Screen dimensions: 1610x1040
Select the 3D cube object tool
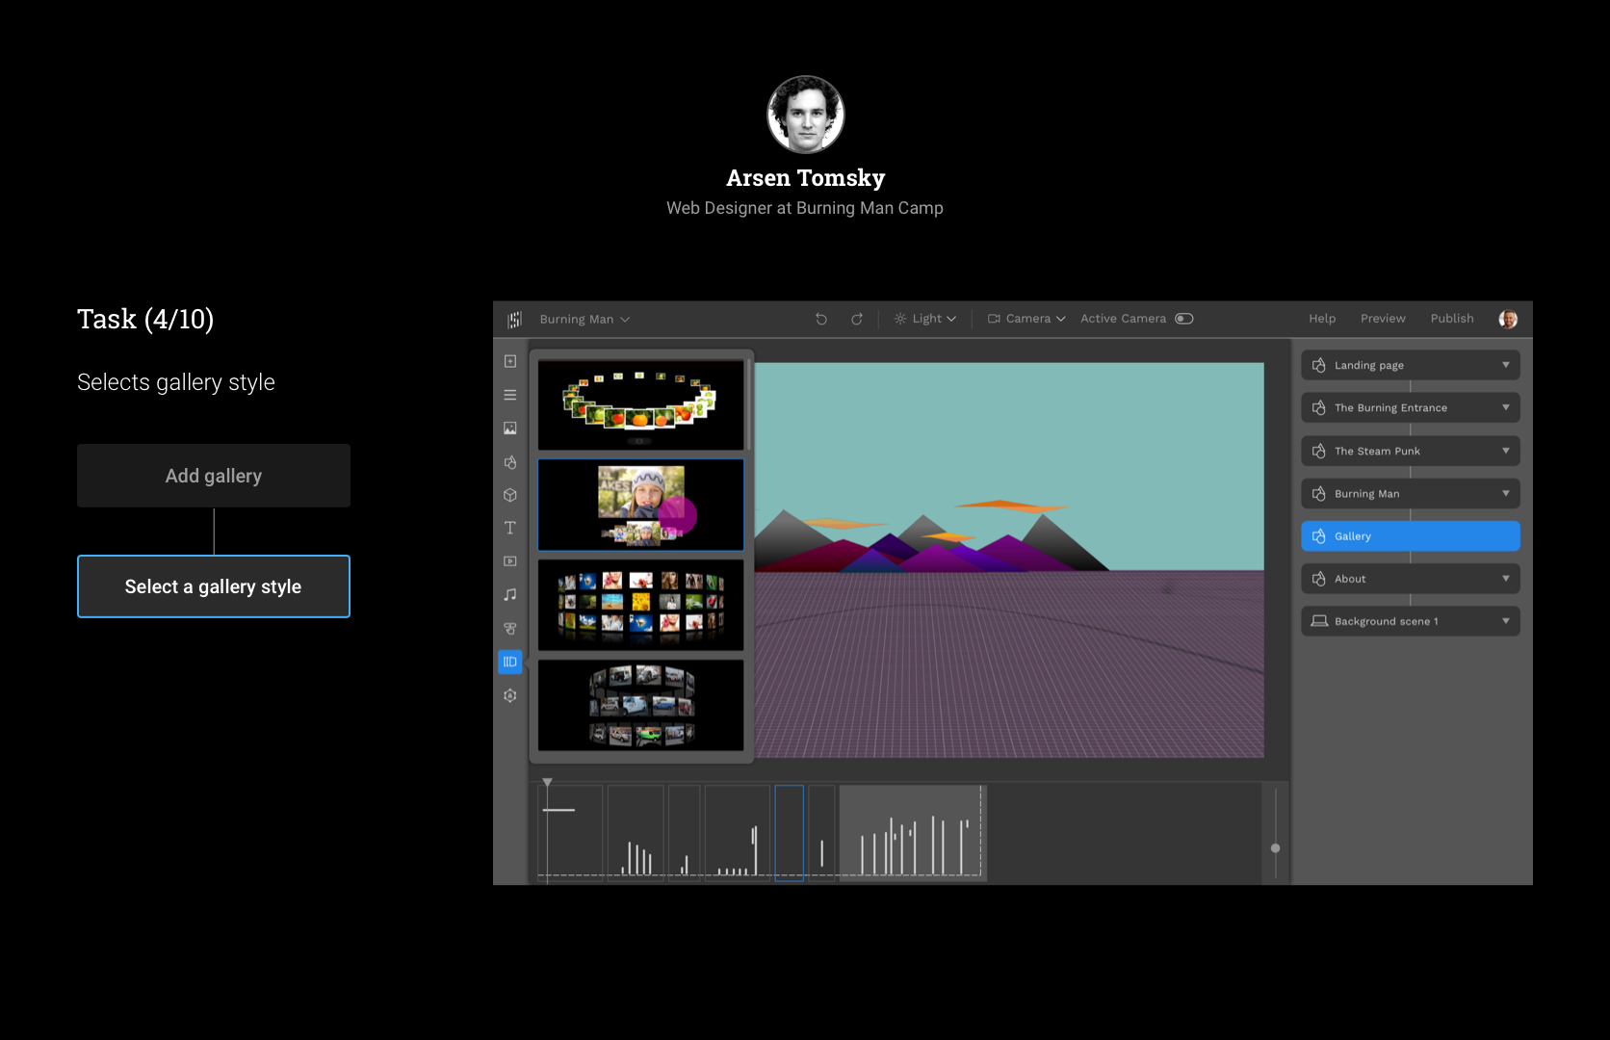coord(510,495)
